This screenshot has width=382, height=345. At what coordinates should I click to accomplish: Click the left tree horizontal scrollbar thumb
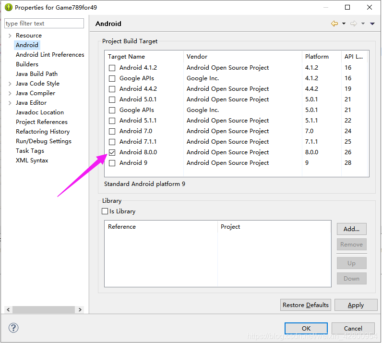[x=44, y=310]
